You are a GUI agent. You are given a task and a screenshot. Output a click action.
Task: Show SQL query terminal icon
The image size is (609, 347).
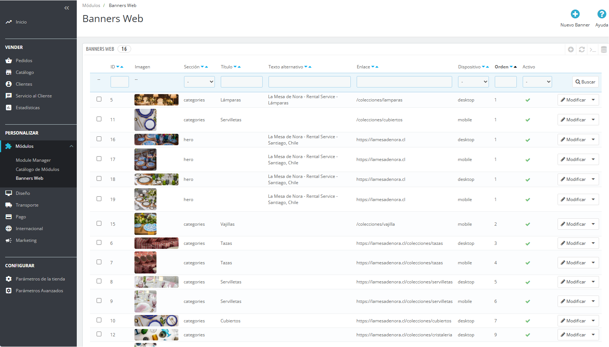pyautogui.click(x=593, y=49)
